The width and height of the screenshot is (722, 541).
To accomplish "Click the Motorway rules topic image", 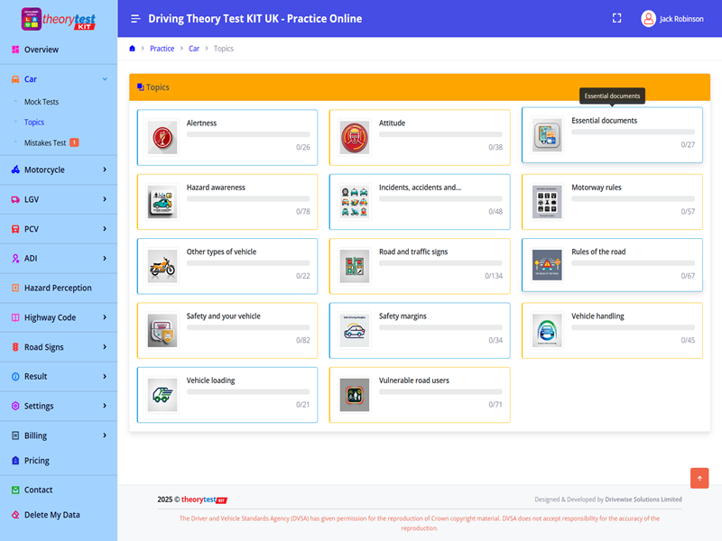I will 547,201.
